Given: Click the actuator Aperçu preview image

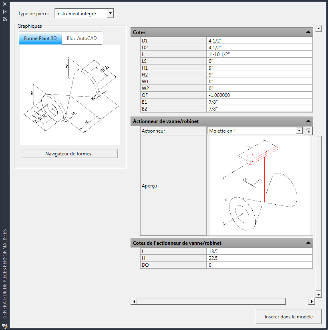Looking at the screenshot, I should pos(260,185).
